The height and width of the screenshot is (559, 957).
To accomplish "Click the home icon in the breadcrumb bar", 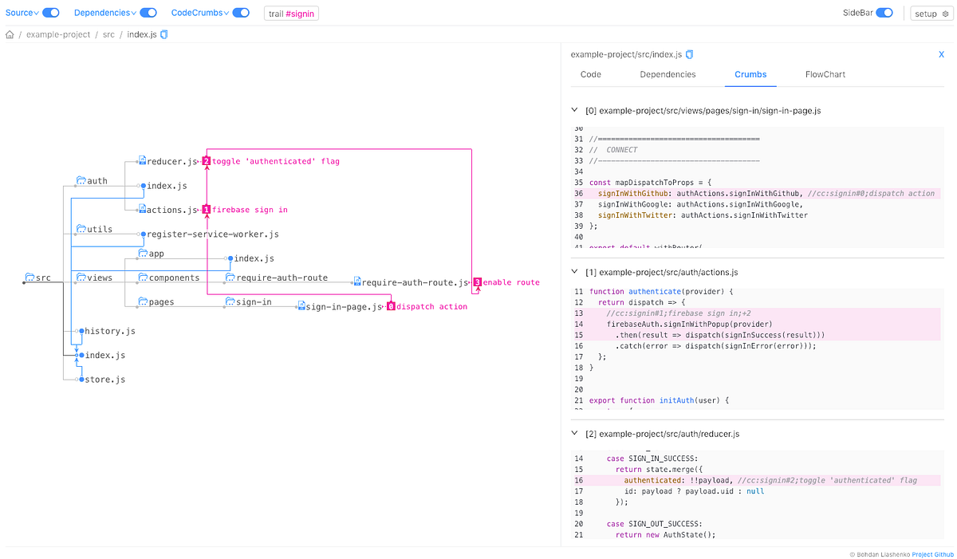I will point(9,34).
